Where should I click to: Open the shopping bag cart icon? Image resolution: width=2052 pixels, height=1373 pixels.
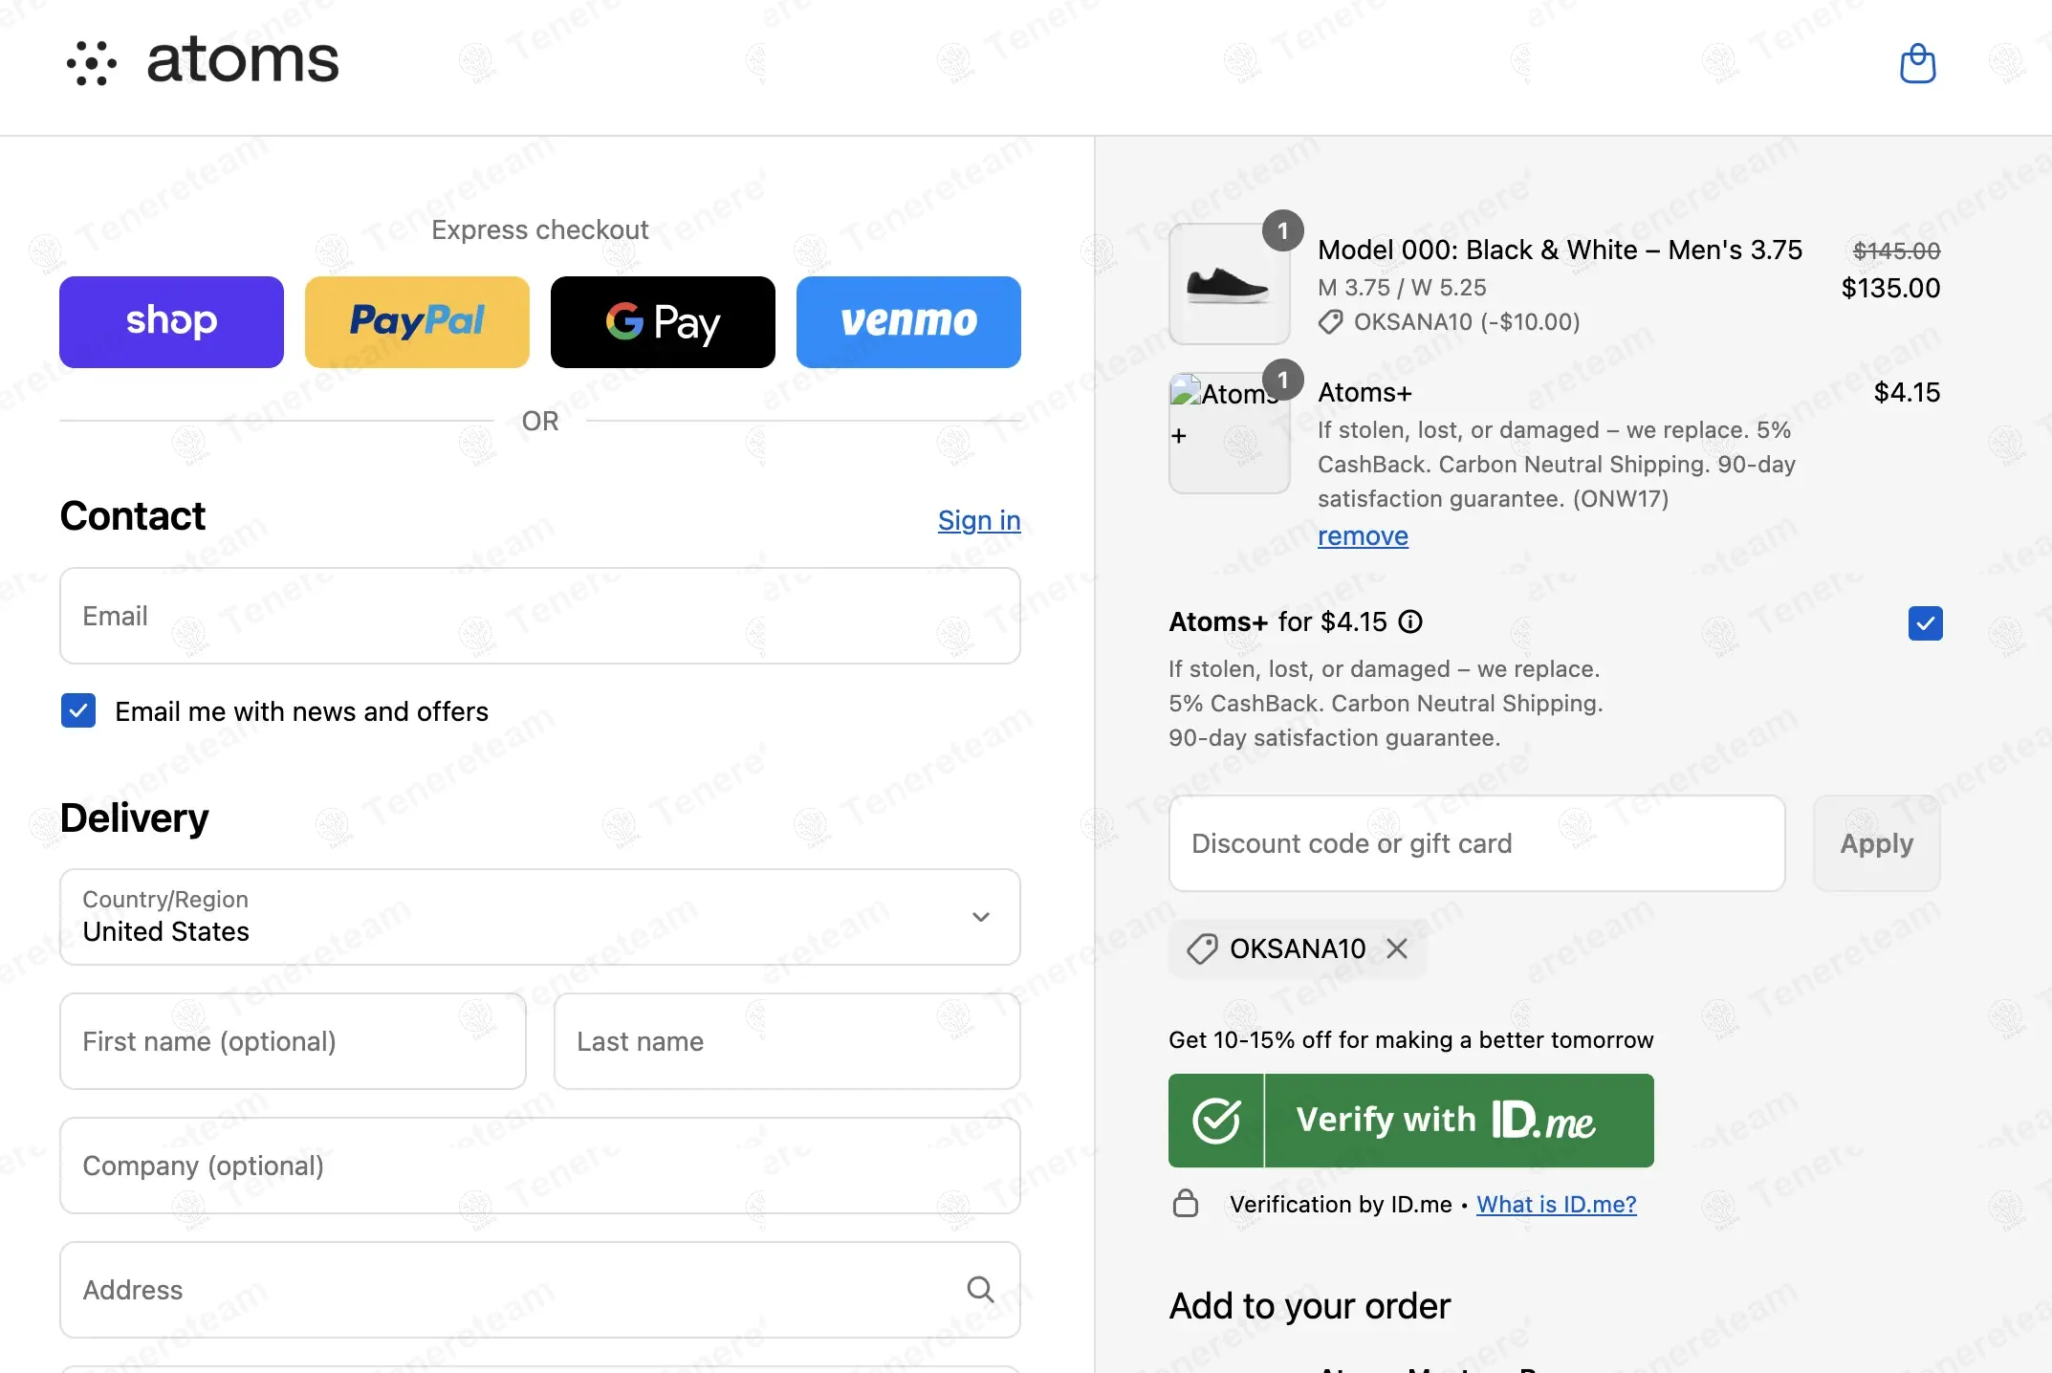pyautogui.click(x=1917, y=64)
